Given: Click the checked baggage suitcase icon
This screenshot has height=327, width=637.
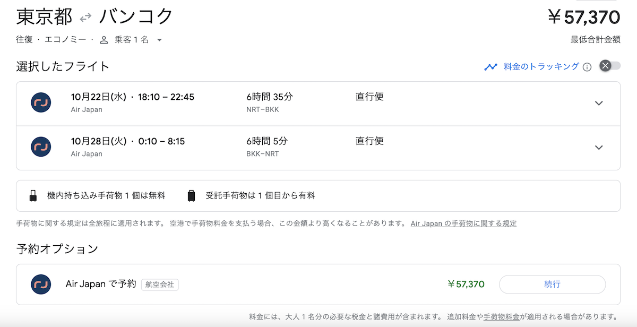Looking at the screenshot, I should (192, 196).
